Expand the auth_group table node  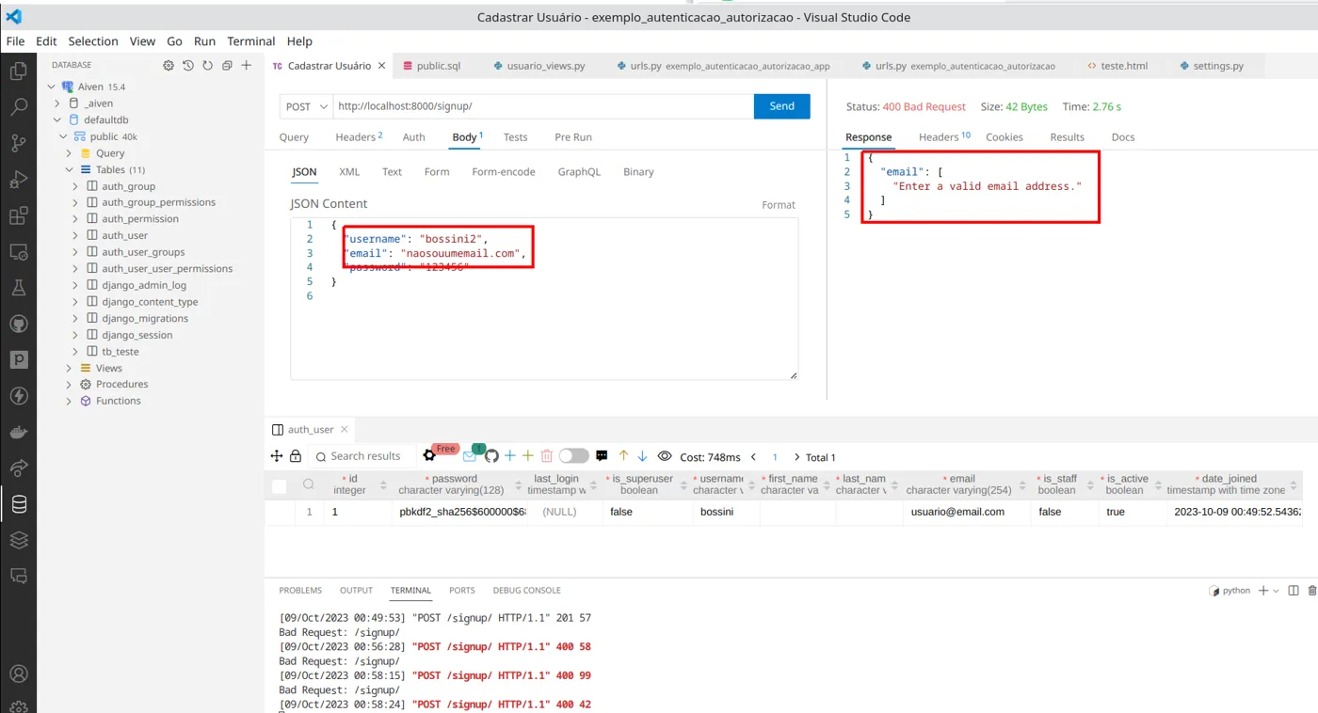pyautogui.click(x=75, y=186)
